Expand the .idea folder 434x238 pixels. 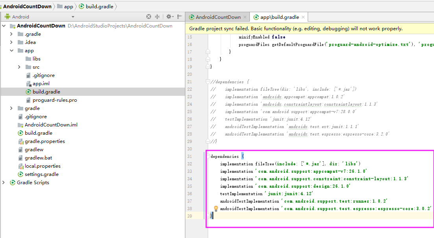[11, 42]
